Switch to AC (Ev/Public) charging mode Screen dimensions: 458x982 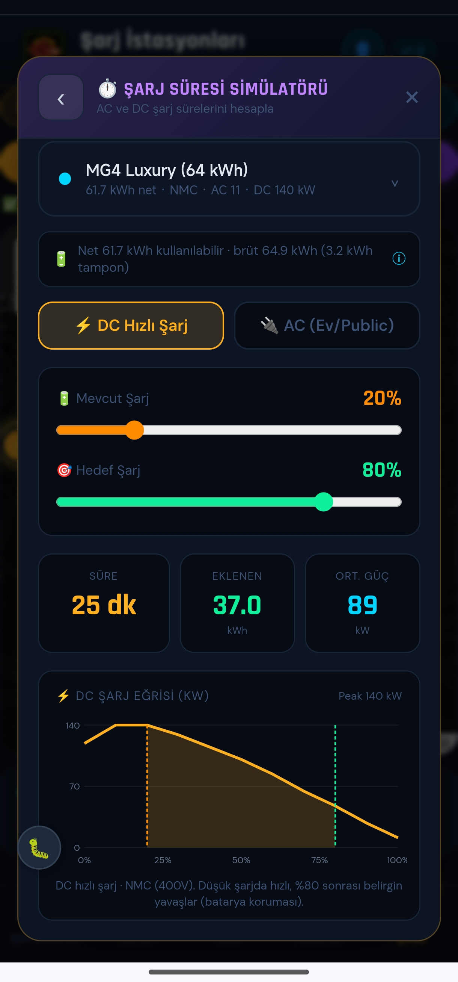[x=327, y=325]
